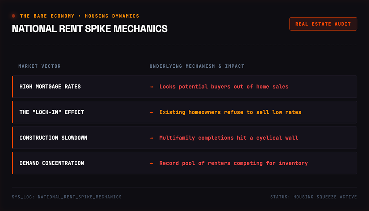
Task: Click the arrow icon in Construction Slowdown row
Action: click(151, 138)
